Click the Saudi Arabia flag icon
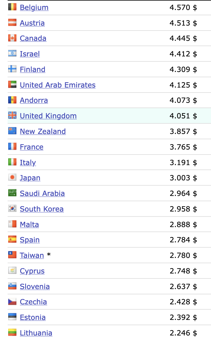Screen dimensions: 211x339 (x=12, y=193)
